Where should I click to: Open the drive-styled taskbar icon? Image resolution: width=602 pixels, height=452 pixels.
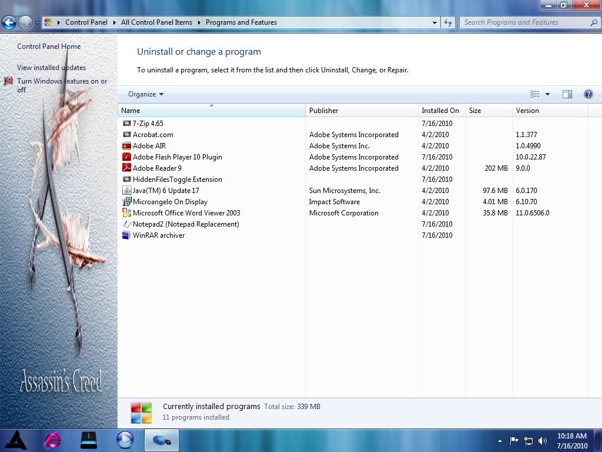[89, 440]
